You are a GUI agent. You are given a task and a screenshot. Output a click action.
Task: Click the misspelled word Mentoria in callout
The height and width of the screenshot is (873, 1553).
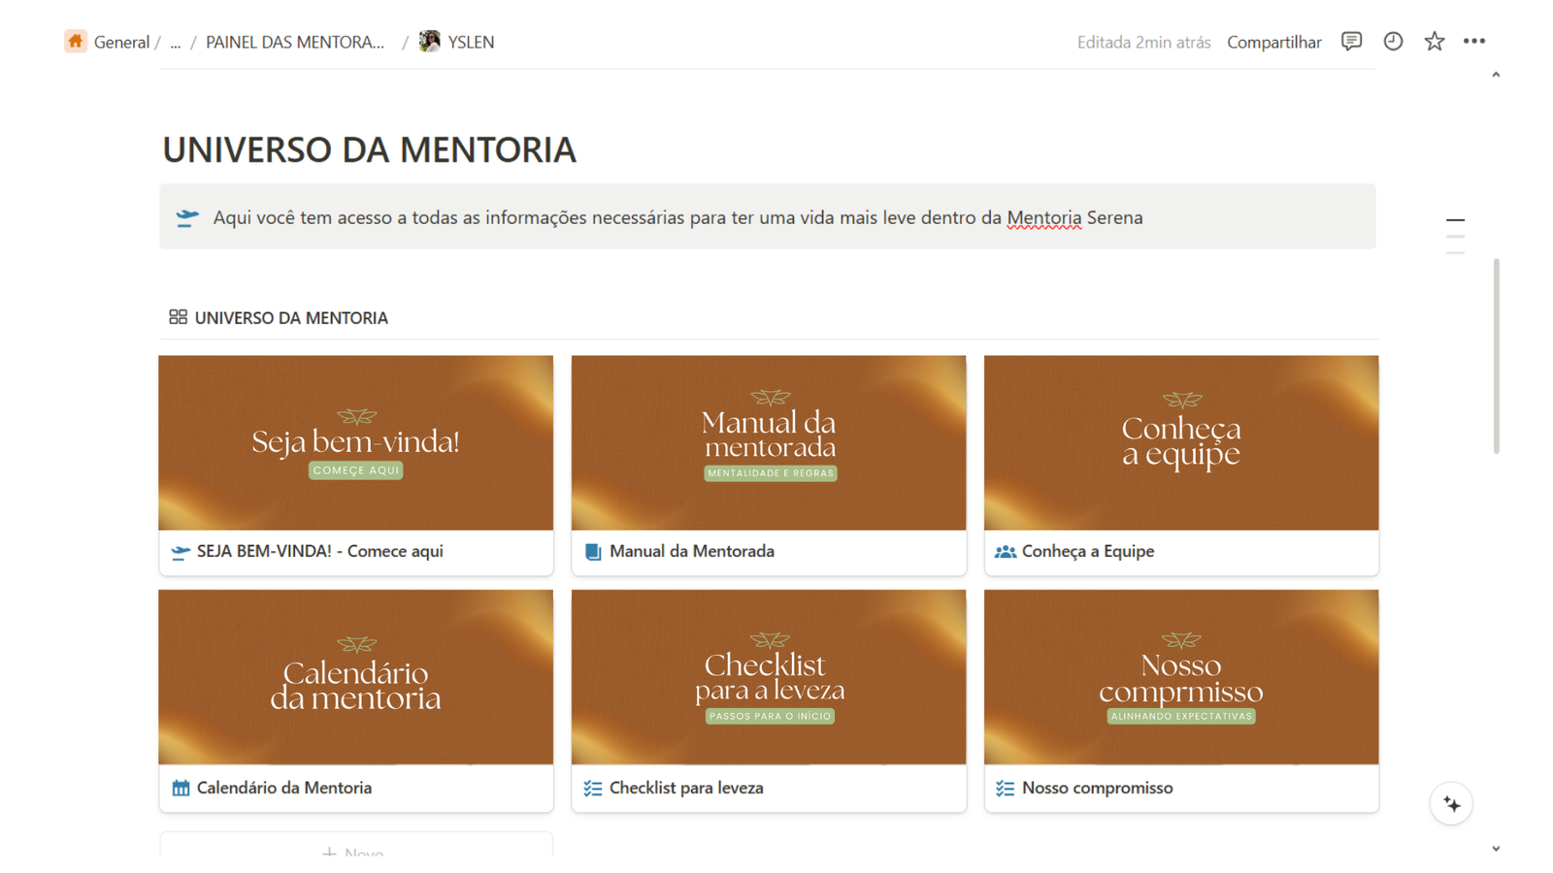click(x=1043, y=218)
